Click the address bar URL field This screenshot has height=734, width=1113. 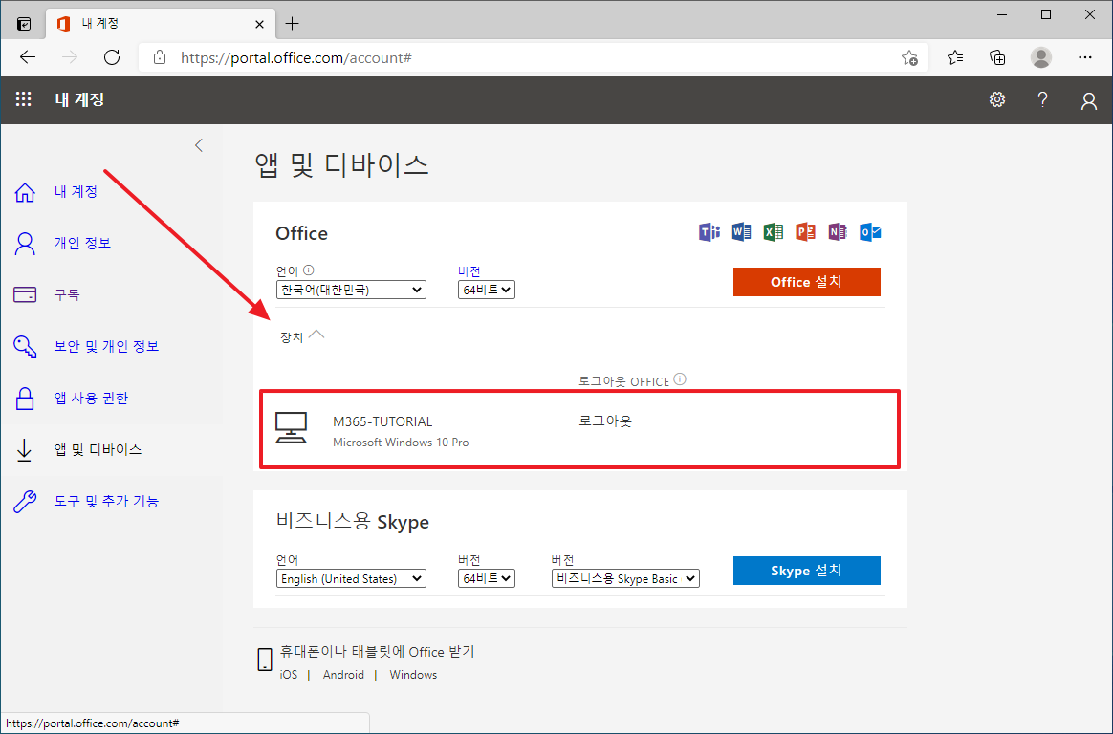[533, 57]
